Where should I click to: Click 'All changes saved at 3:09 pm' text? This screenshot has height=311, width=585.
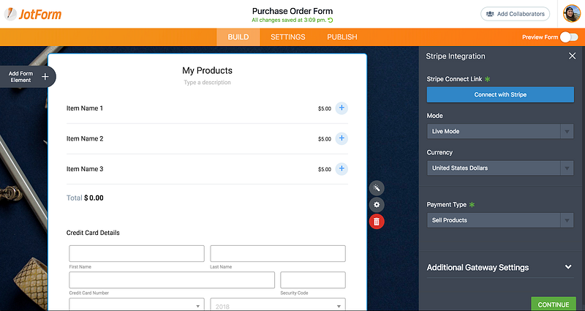tap(289, 20)
